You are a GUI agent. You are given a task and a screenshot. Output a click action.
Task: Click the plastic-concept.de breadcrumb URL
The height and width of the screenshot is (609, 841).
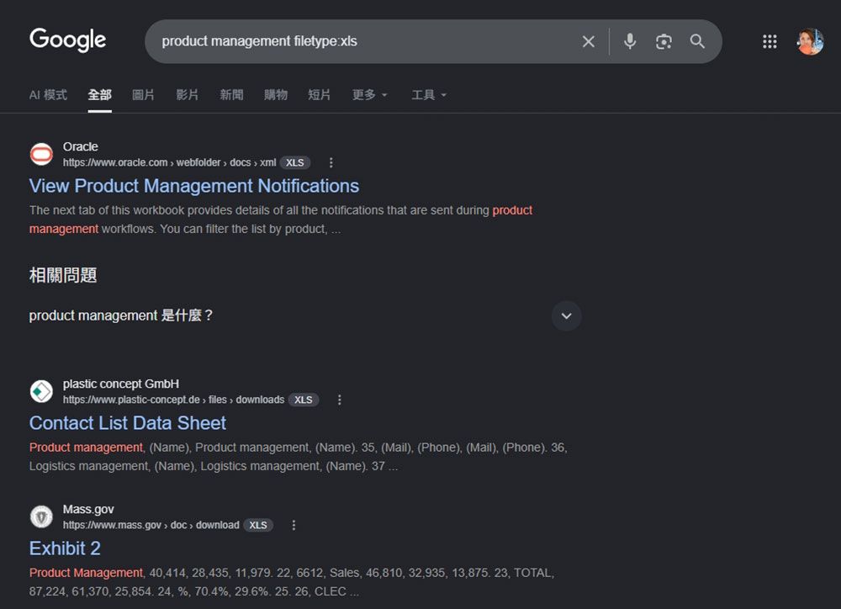(173, 400)
